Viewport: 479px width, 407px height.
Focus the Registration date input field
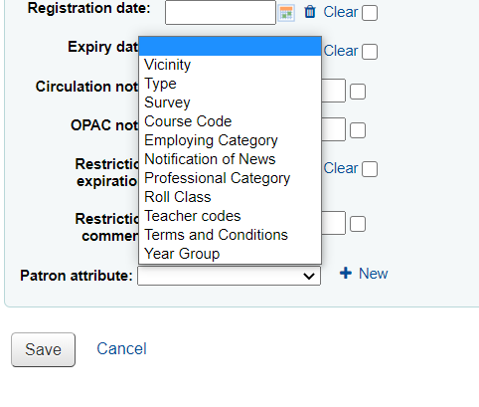click(221, 12)
